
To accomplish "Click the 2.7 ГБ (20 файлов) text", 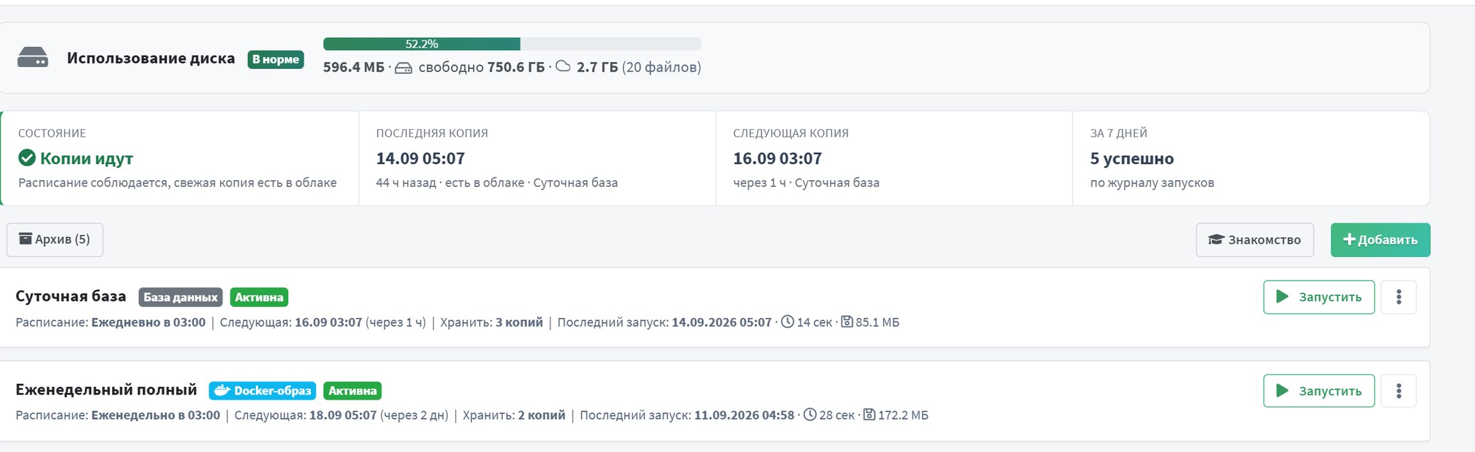I will click(x=639, y=67).
